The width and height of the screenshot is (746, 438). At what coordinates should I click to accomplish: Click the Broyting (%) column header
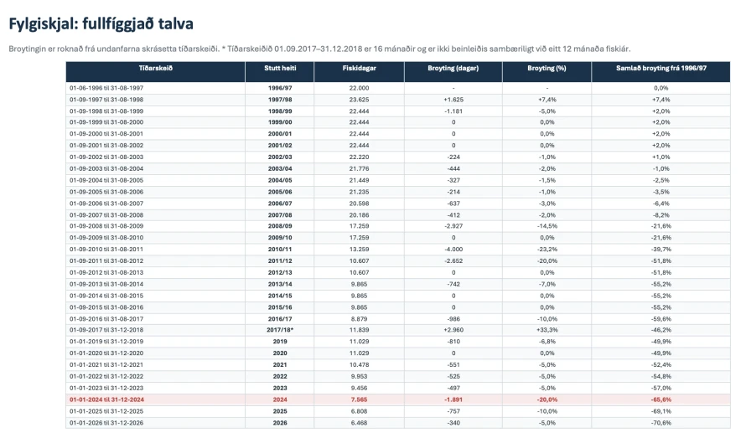547,68
